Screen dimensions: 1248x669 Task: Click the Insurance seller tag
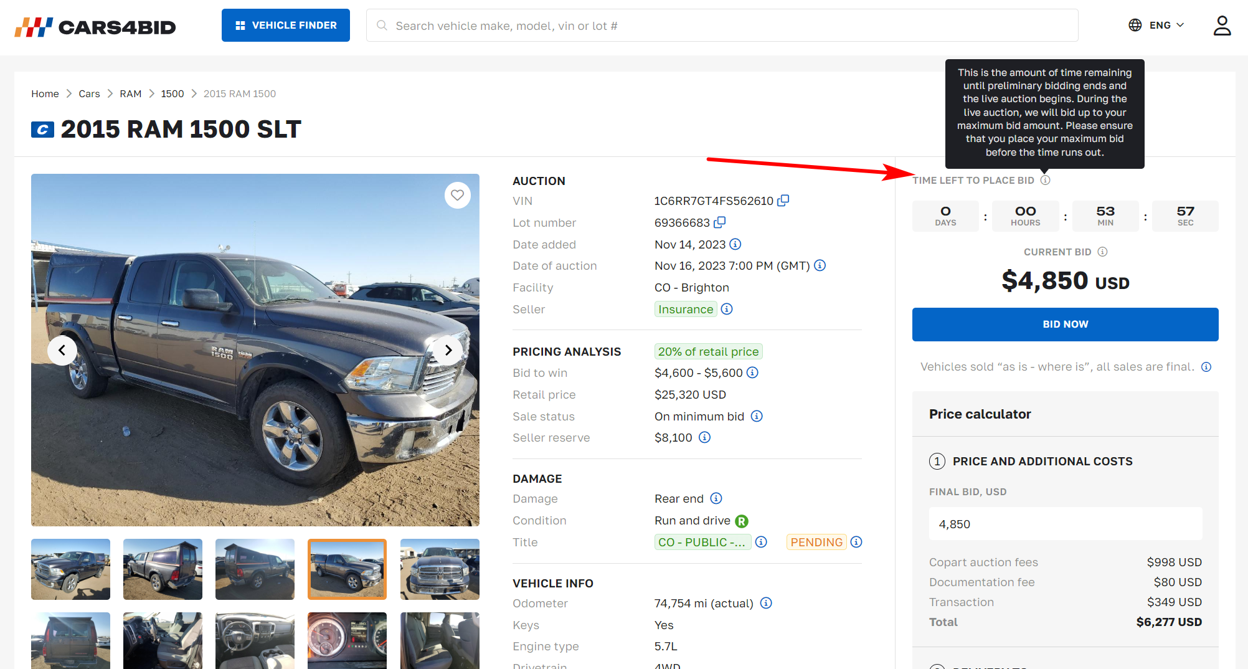point(686,309)
